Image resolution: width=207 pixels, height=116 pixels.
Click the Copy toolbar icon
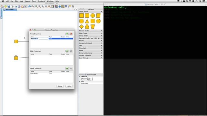click(x=19, y=6)
